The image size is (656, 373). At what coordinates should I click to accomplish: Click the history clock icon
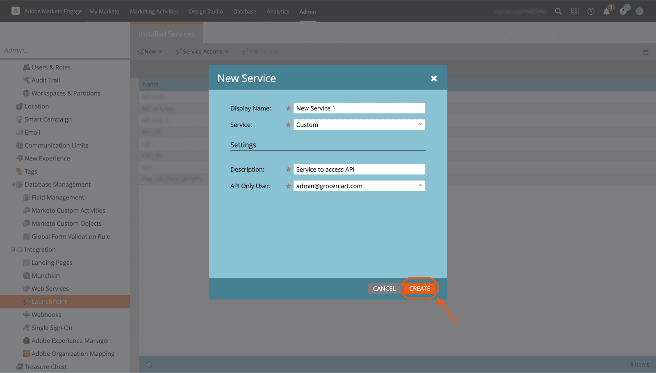coord(591,11)
